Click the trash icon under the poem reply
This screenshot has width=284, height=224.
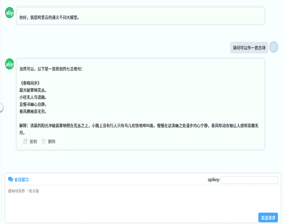tap(44, 141)
